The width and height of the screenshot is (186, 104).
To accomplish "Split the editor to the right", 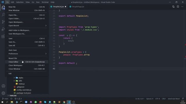I will (178, 7).
